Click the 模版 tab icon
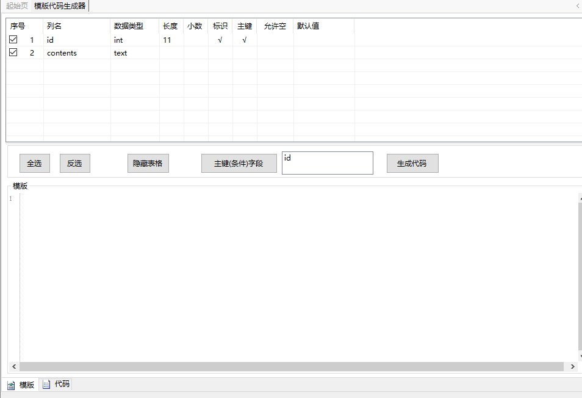The width and height of the screenshot is (582, 398). (x=11, y=385)
